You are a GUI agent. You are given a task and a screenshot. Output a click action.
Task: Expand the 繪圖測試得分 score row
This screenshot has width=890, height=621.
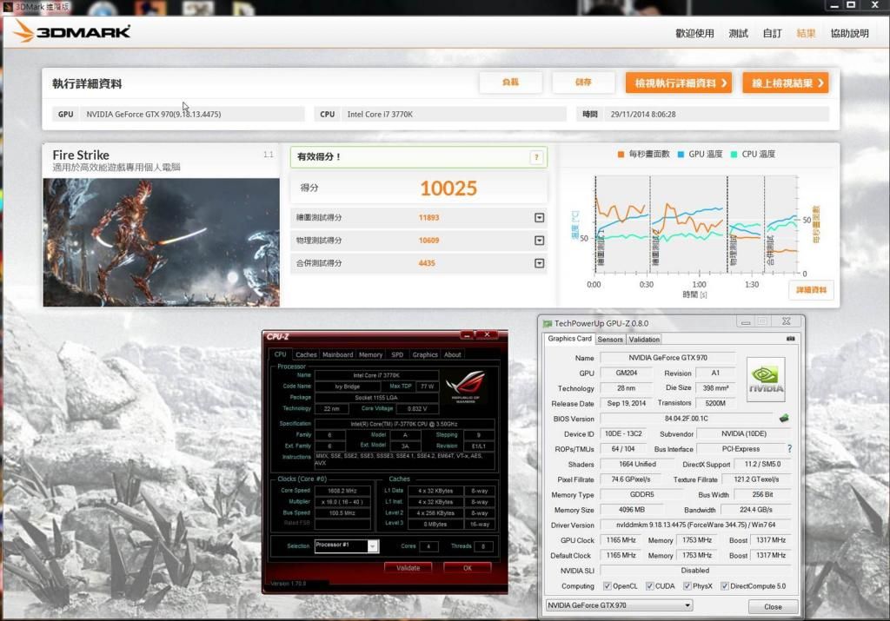539,218
